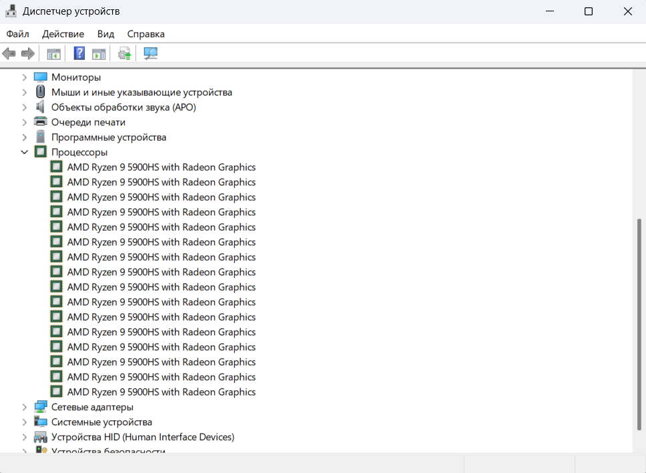Select the Сетевые адаптеры label
This screenshot has height=473, width=646.
pos(92,407)
